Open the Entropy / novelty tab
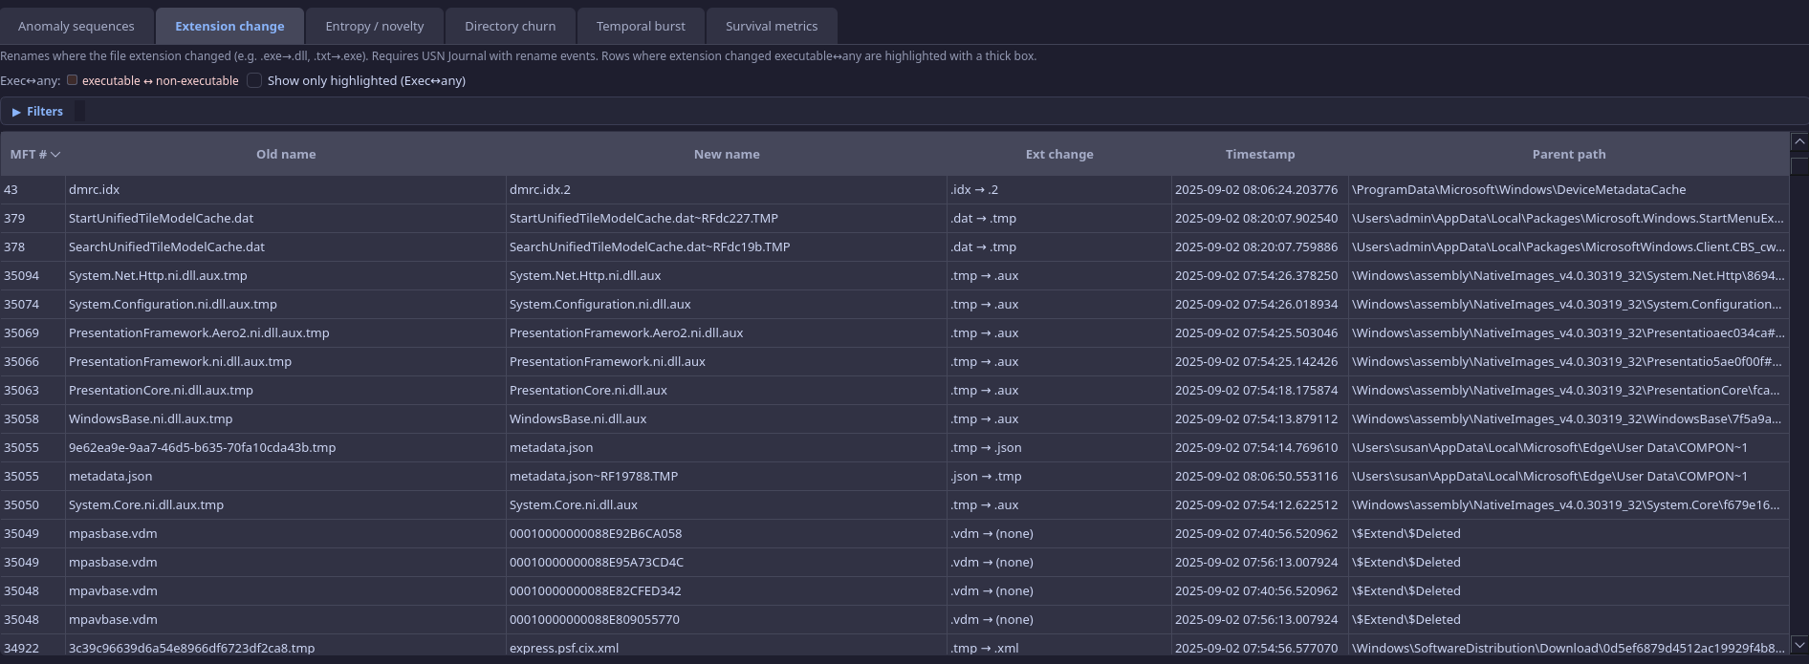Screen dimensions: 1809x664 374,27
